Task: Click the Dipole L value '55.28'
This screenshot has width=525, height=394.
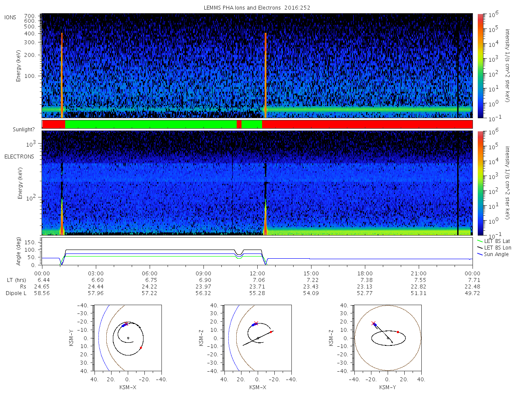Action: (x=257, y=293)
